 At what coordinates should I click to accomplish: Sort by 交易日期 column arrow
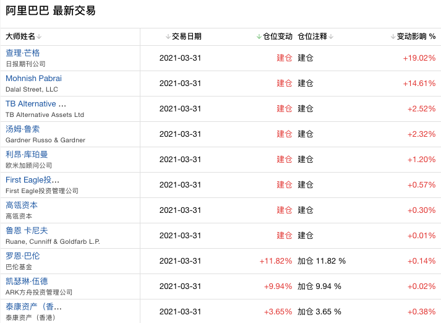point(168,37)
